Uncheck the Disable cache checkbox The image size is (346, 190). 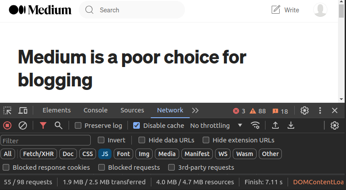point(137,126)
